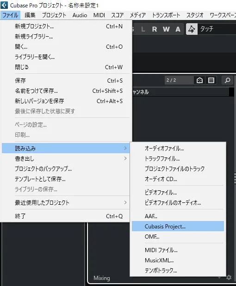
Task: Choose ビデオファイル... import option
Action: pyautogui.click(x=178, y=192)
